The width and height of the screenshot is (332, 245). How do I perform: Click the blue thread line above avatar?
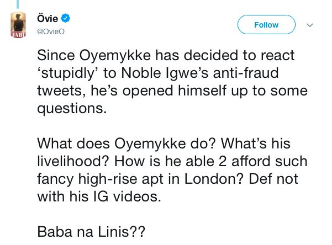[18, 4]
